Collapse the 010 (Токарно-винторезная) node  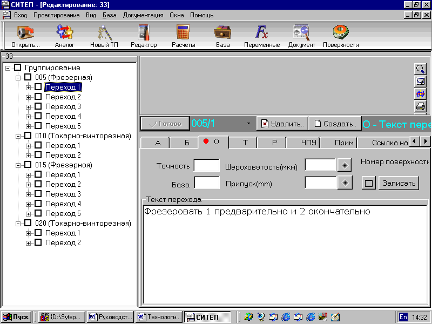pos(18,136)
